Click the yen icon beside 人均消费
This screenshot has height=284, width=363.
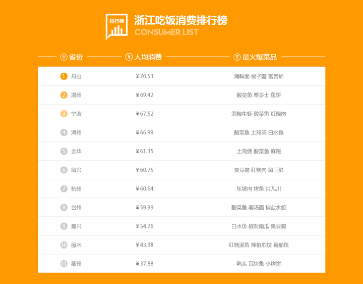129,57
